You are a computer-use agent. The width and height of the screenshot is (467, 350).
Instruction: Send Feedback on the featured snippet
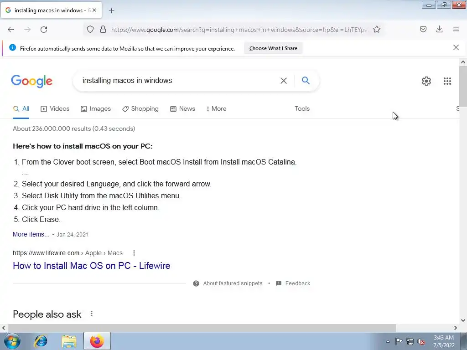pyautogui.click(x=297, y=283)
